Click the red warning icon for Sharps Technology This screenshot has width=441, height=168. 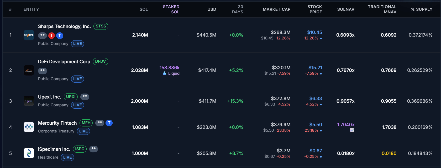tap(51, 36)
